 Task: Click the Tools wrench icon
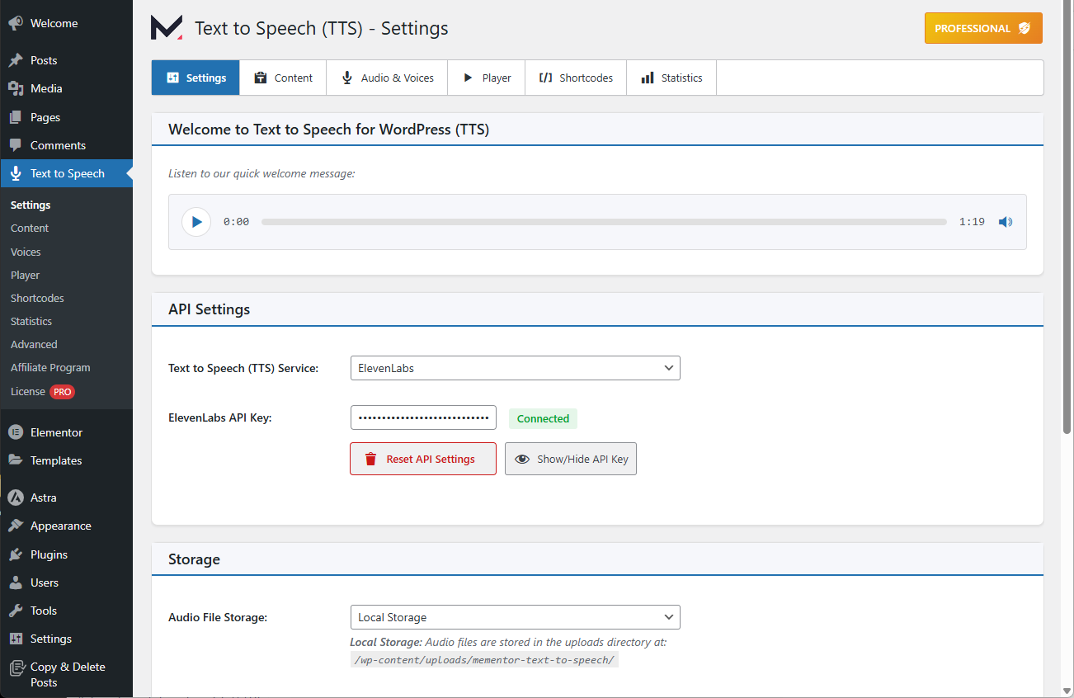[15, 611]
